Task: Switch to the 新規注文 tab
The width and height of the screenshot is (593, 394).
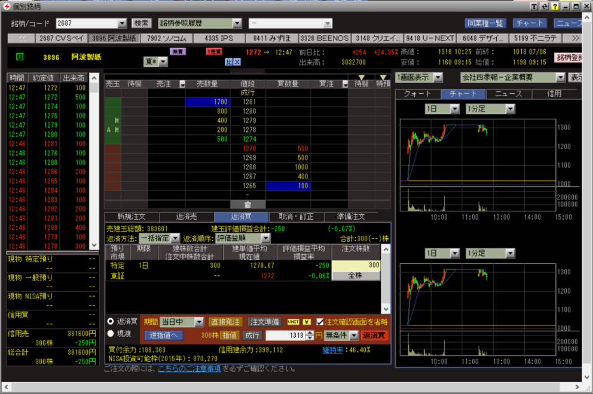Action: coord(131,217)
